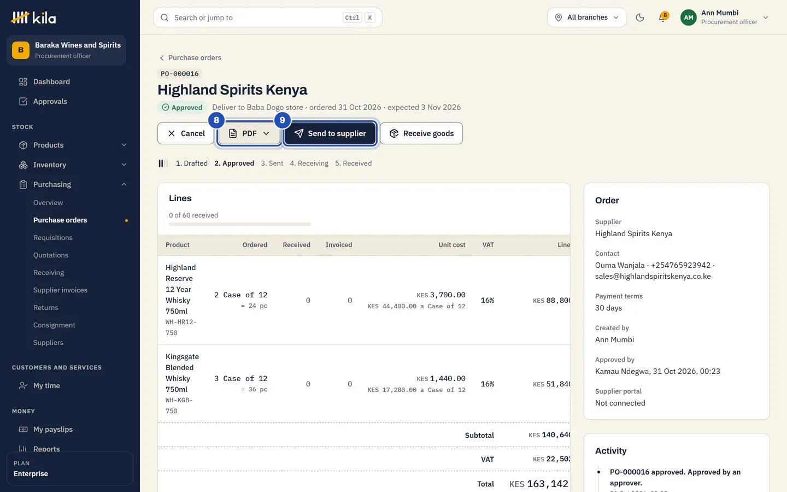Image resolution: width=787 pixels, height=492 pixels.
Task: Go back to Purchase orders breadcrumb
Action: [190, 57]
